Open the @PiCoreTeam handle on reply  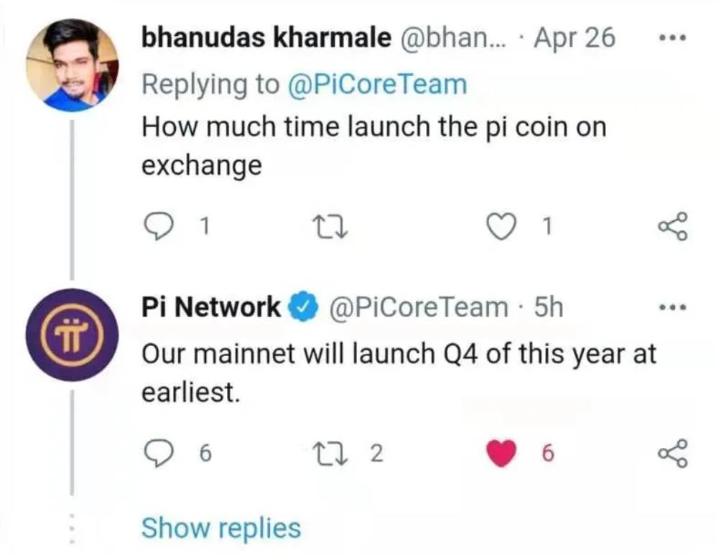[418, 307]
